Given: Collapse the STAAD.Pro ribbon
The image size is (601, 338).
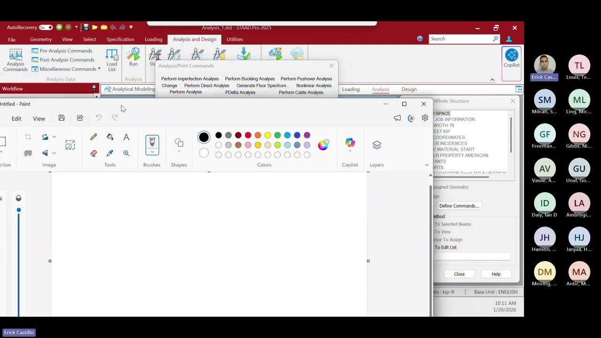Looking at the screenshot, I should tap(492, 79).
